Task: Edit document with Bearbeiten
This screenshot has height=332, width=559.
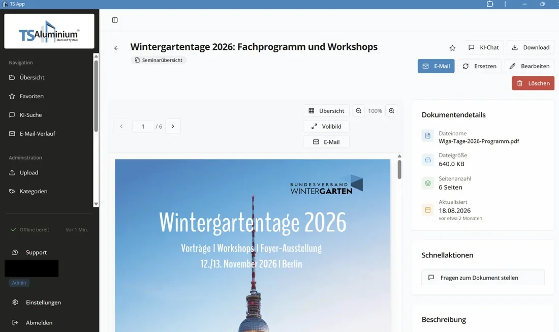Action: [530, 66]
